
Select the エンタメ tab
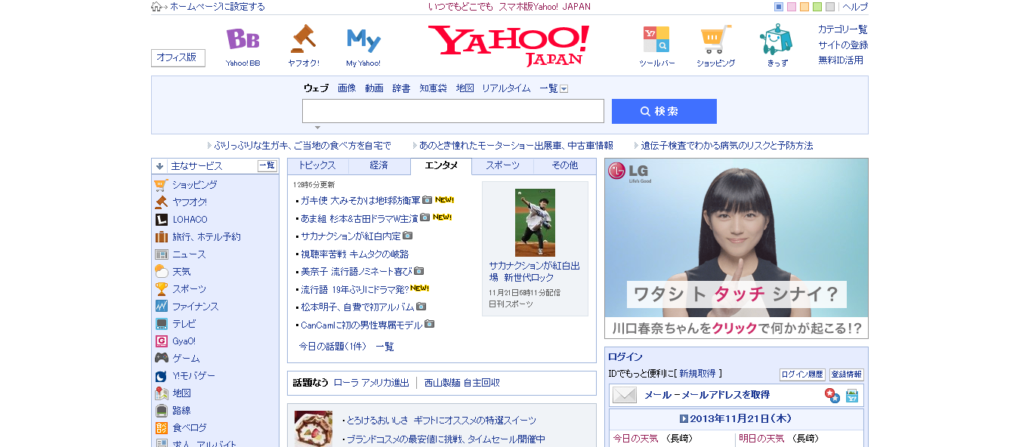pyautogui.click(x=441, y=165)
